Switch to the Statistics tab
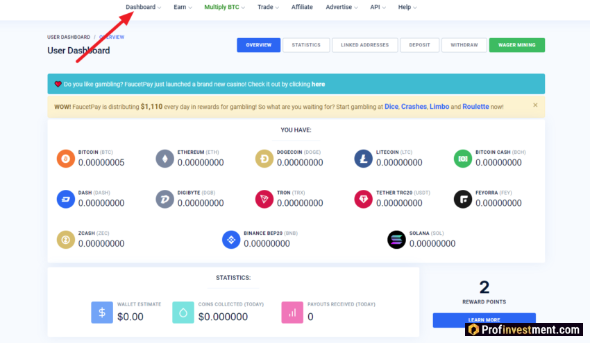590x343 pixels. coord(306,45)
